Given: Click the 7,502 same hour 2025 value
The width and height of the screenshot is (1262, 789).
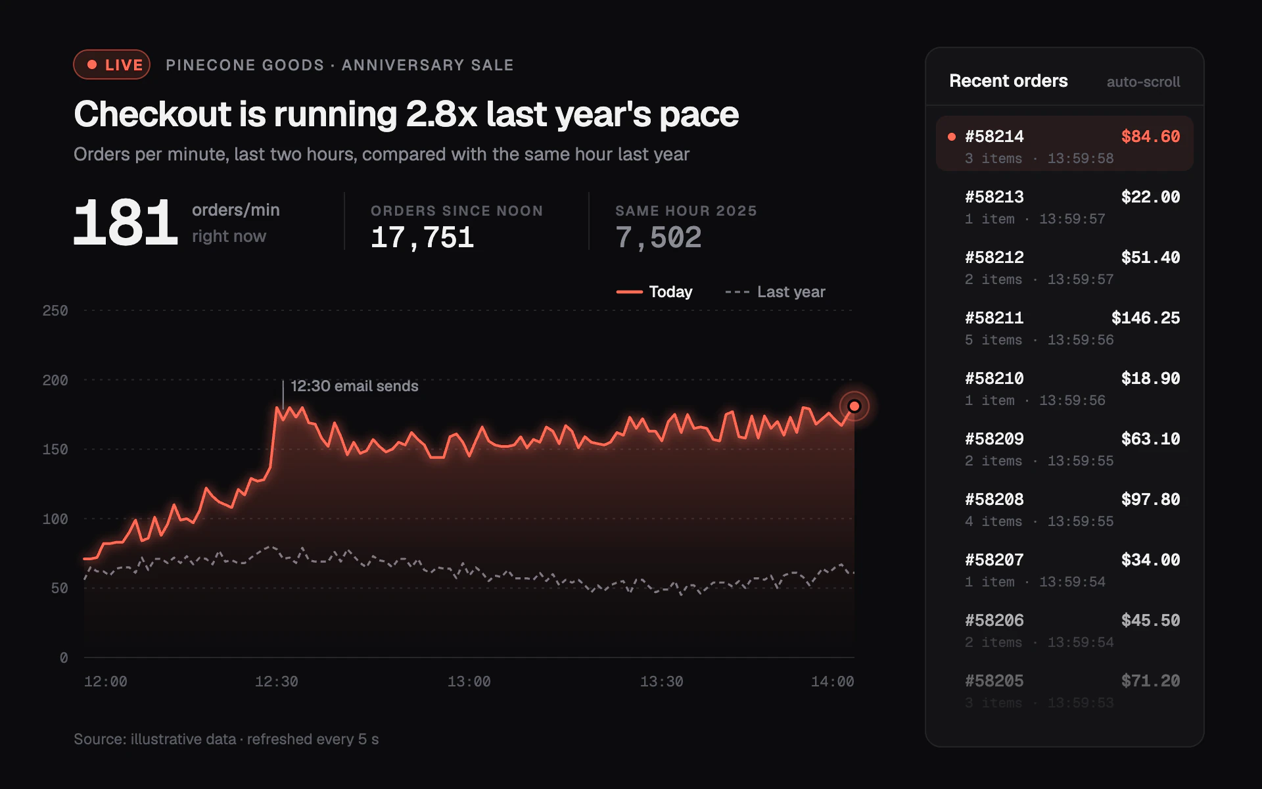Looking at the screenshot, I should click(x=659, y=237).
